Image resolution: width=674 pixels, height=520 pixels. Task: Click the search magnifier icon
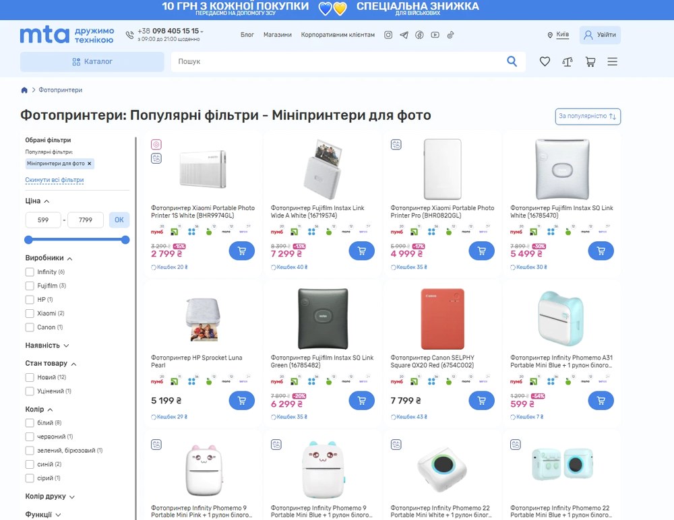tap(512, 62)
